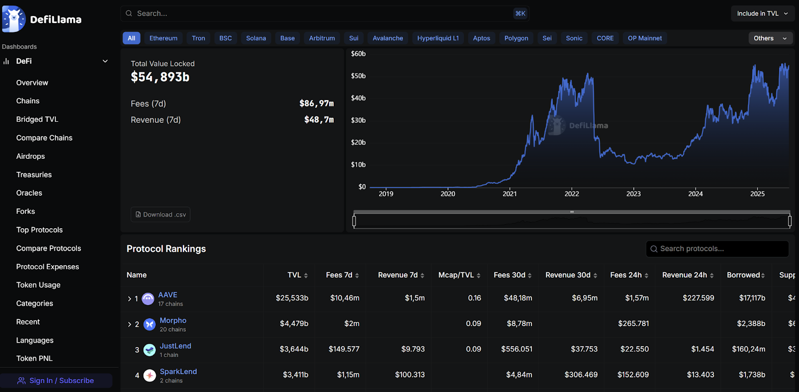Open the Treasuries page
799x392 pixels.
[34, 175]
